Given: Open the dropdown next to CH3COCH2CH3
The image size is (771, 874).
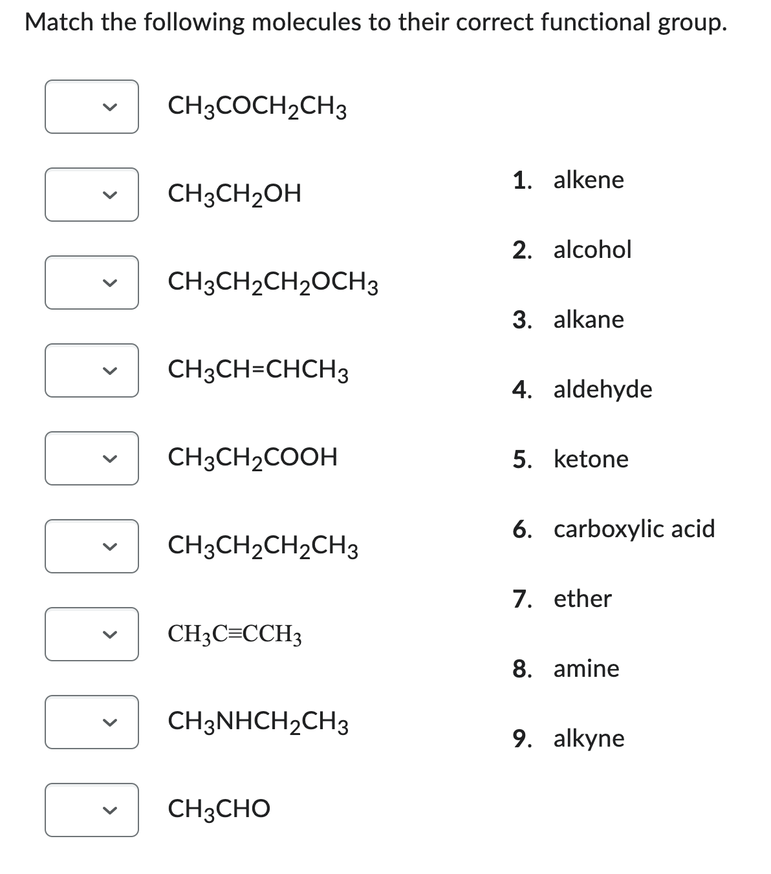Looking at the screenshot, I should [x=91, y=106].
